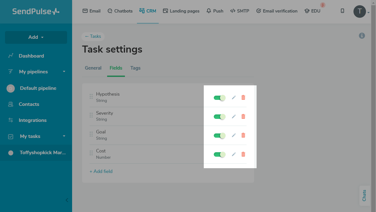Turn off the Severity field toggle
This screenshot has width=376, height=212.
pos(220,117)
